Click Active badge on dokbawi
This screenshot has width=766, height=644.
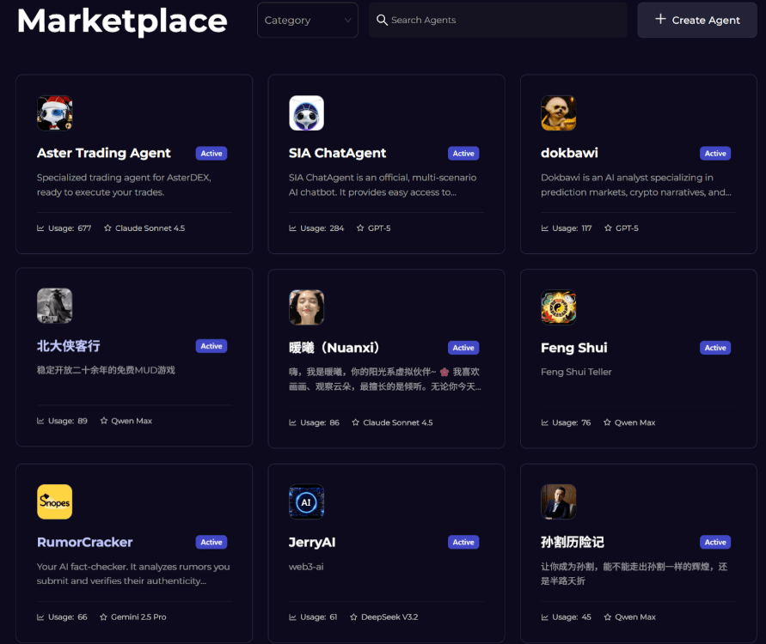(715, 153)
